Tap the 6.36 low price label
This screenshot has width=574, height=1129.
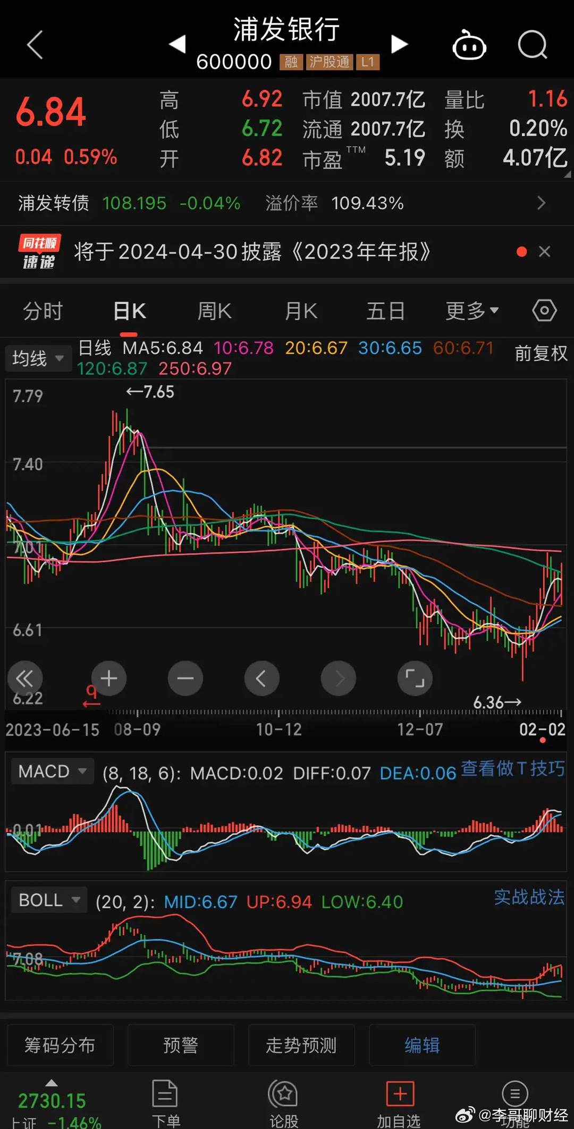click(497, 702)
